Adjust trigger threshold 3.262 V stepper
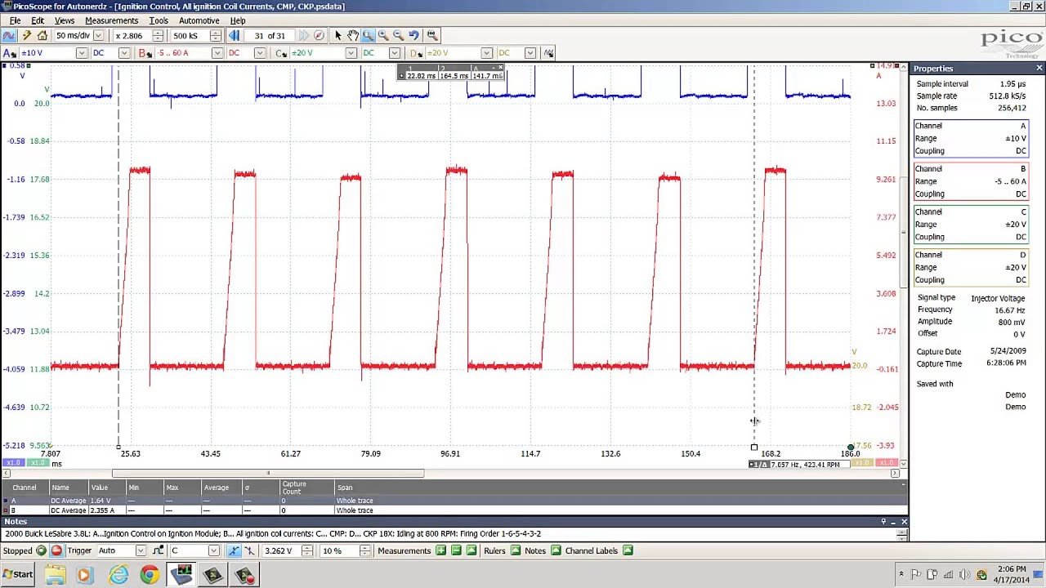Screen dimensions: 1046x588 [307, 551]
